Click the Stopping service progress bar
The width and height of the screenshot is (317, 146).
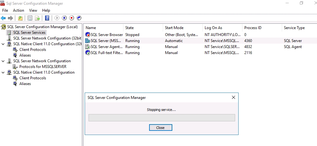162,118
